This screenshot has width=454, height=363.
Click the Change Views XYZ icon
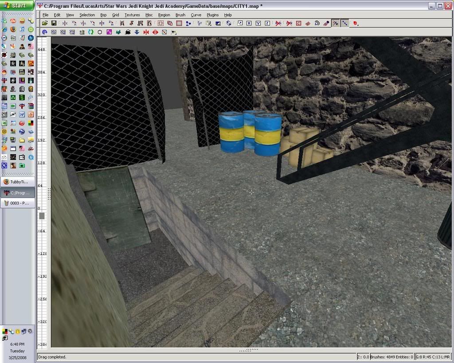200,23
